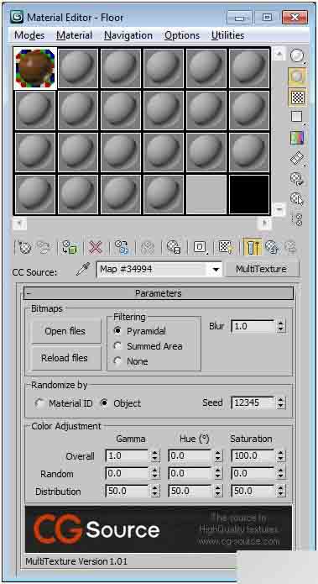This screenshot has width=318, height=584.
Task: Click the Reload files button
Action: pos(65,358)
